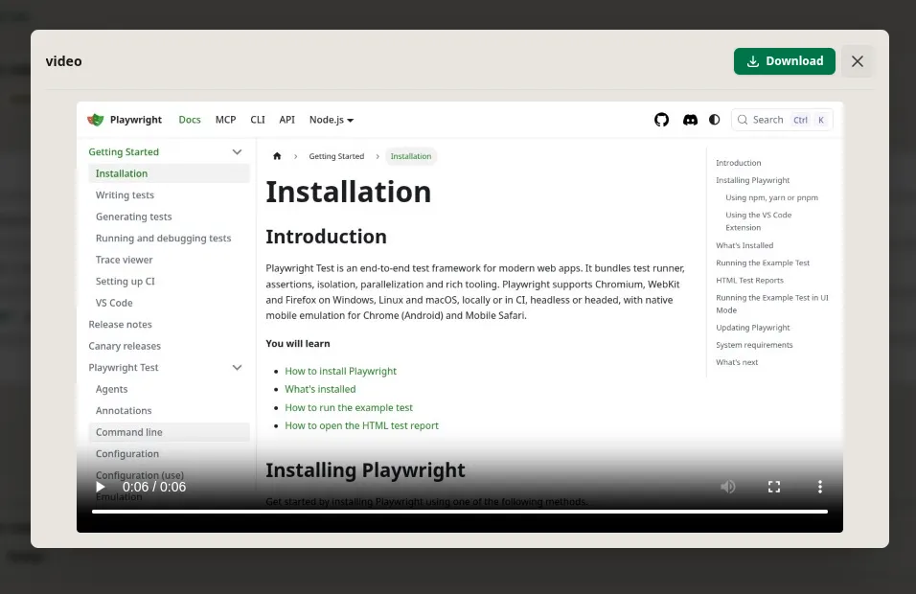This screenshot has height=594, width=916.
Task: Toggle dark and light theme icon
Action: point(714,120)
